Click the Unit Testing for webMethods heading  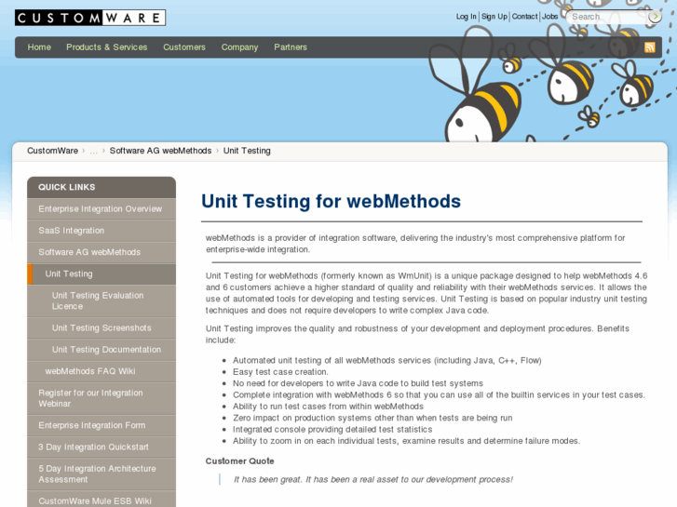(x=332, y=202)
